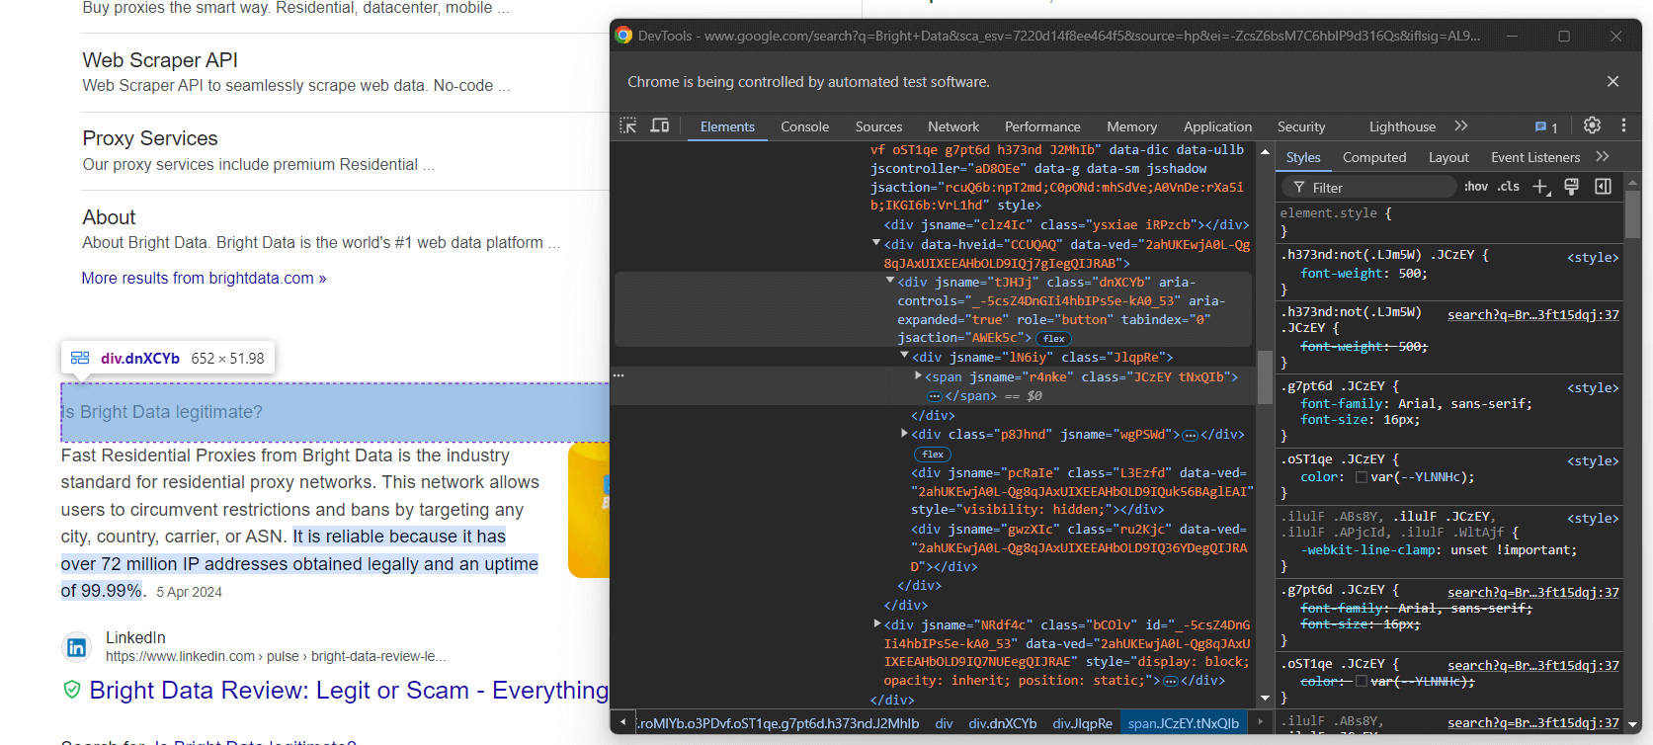The width and height of the screenshot is (1653, 745).
Task: Toggle the :hov element state panel
Action: [1475, 187]
